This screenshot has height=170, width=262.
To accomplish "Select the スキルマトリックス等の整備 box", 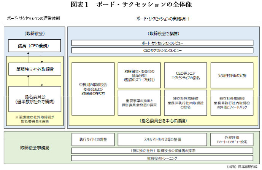I will [x=162, y=140].
